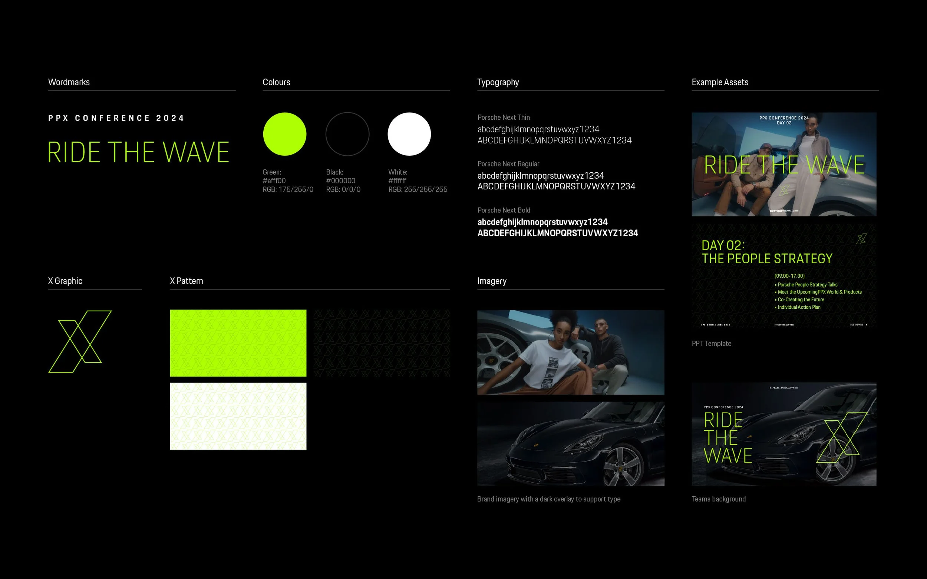Click the RIDE THE WAVE wordmark
The image size is (927, 579).
pyautogui.click(x=138, y=152)
